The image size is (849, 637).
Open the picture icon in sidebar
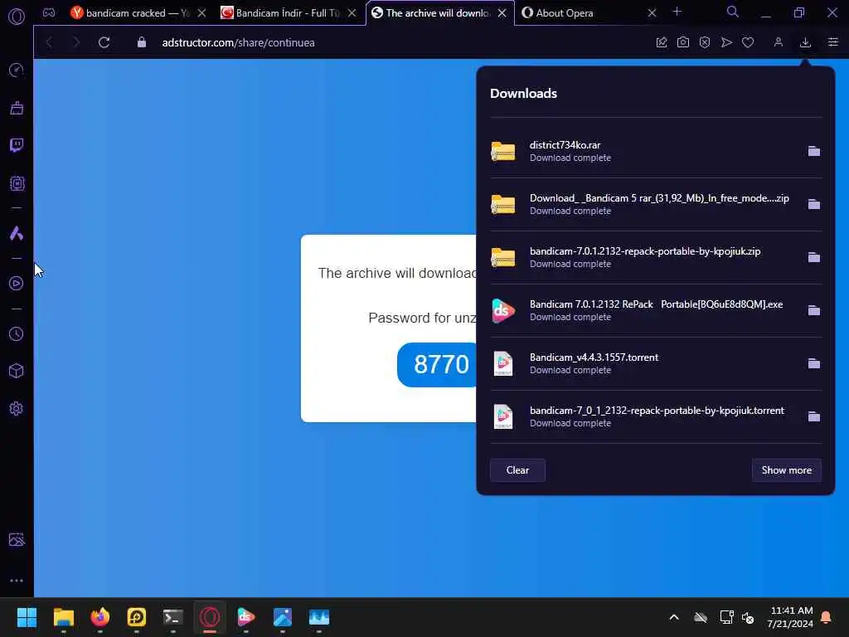pyautogui.click(x=17, y=539)
